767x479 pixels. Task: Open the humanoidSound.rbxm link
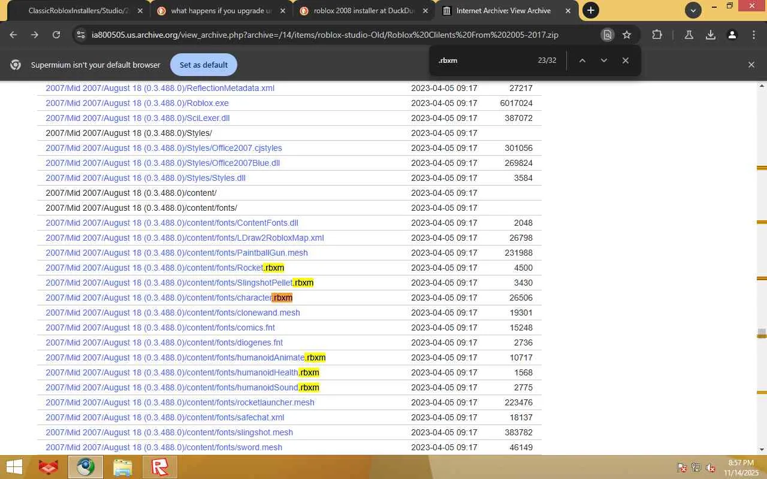[x=182, y=387]
